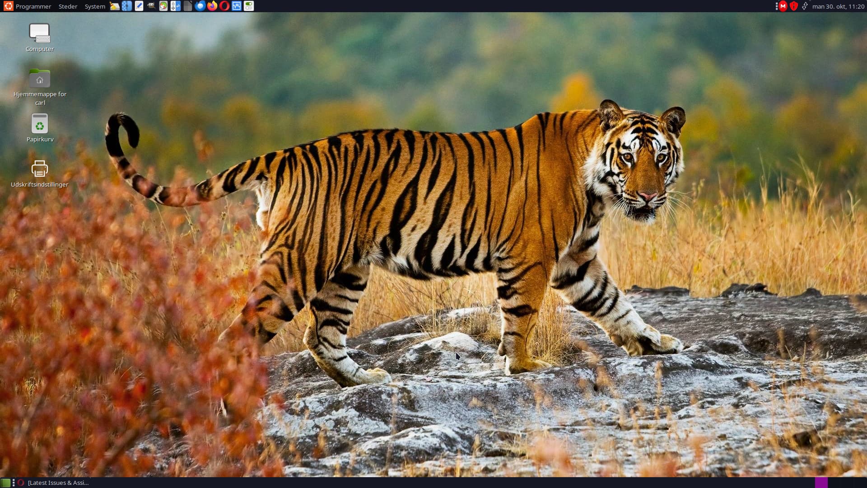Launch the text editor with pencil icon

(139, 6)
